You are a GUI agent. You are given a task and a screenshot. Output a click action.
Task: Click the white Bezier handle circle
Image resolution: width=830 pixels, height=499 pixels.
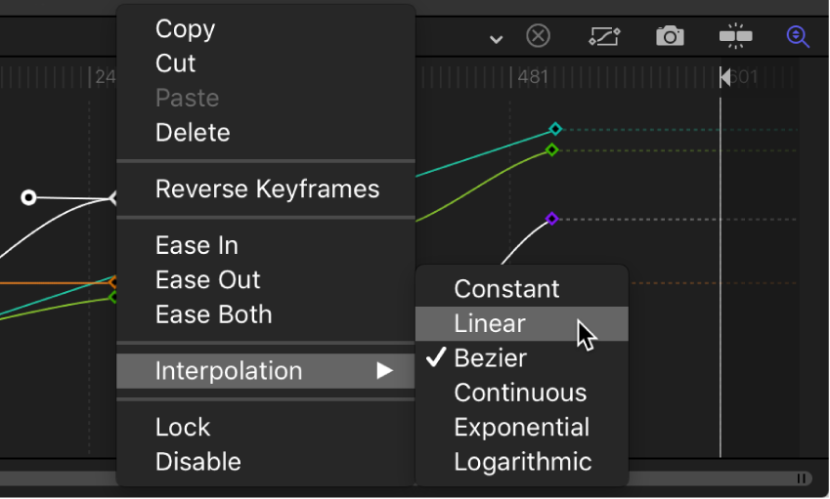point(29,198)
